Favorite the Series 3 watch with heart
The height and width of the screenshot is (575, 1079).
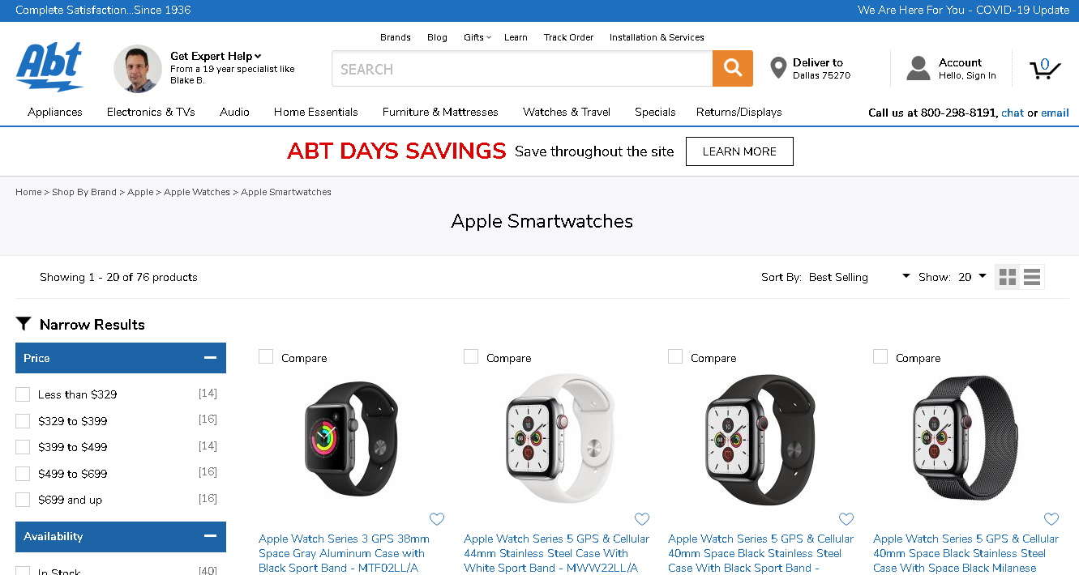pos(437,519)
